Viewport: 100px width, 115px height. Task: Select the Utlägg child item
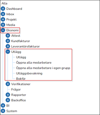21,57
